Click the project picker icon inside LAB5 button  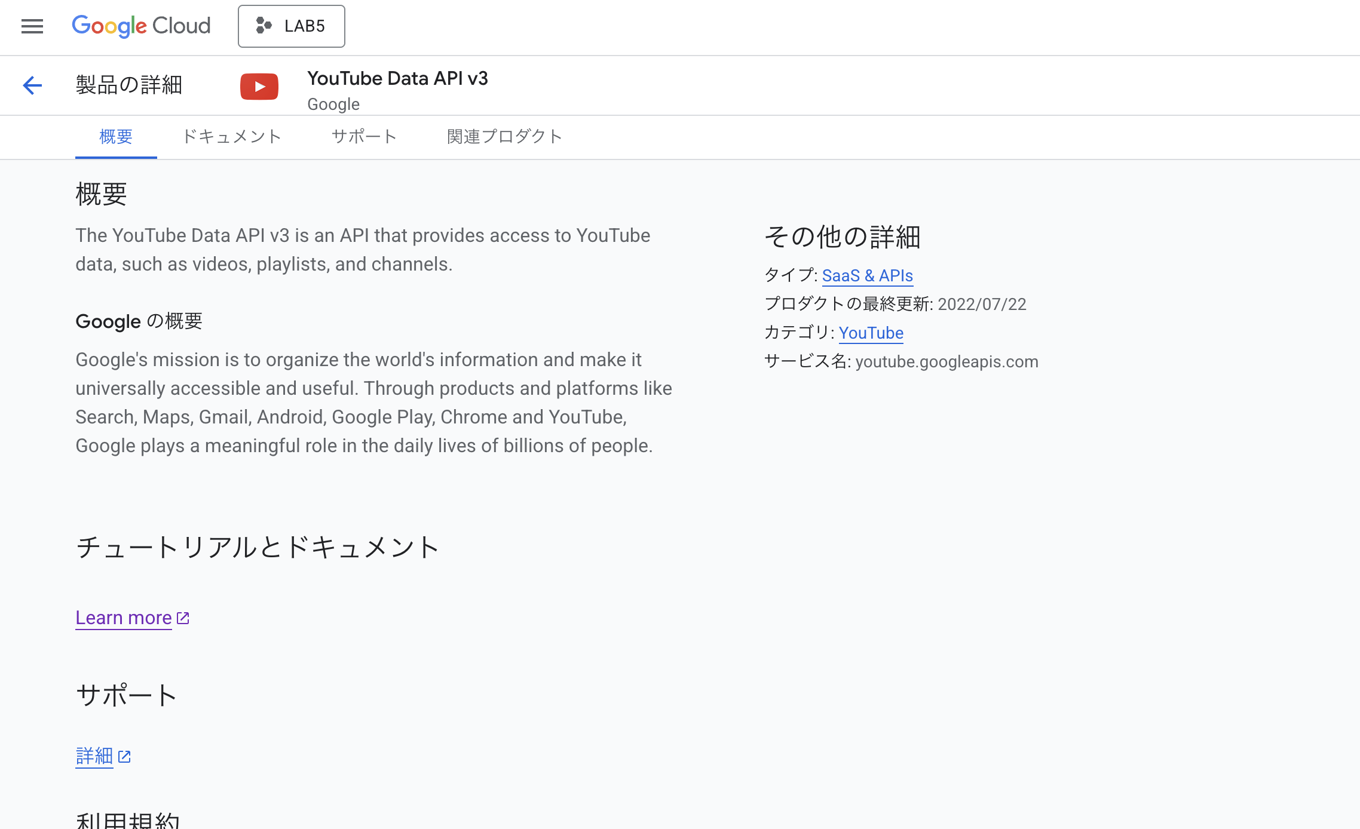tap(263, 26)
